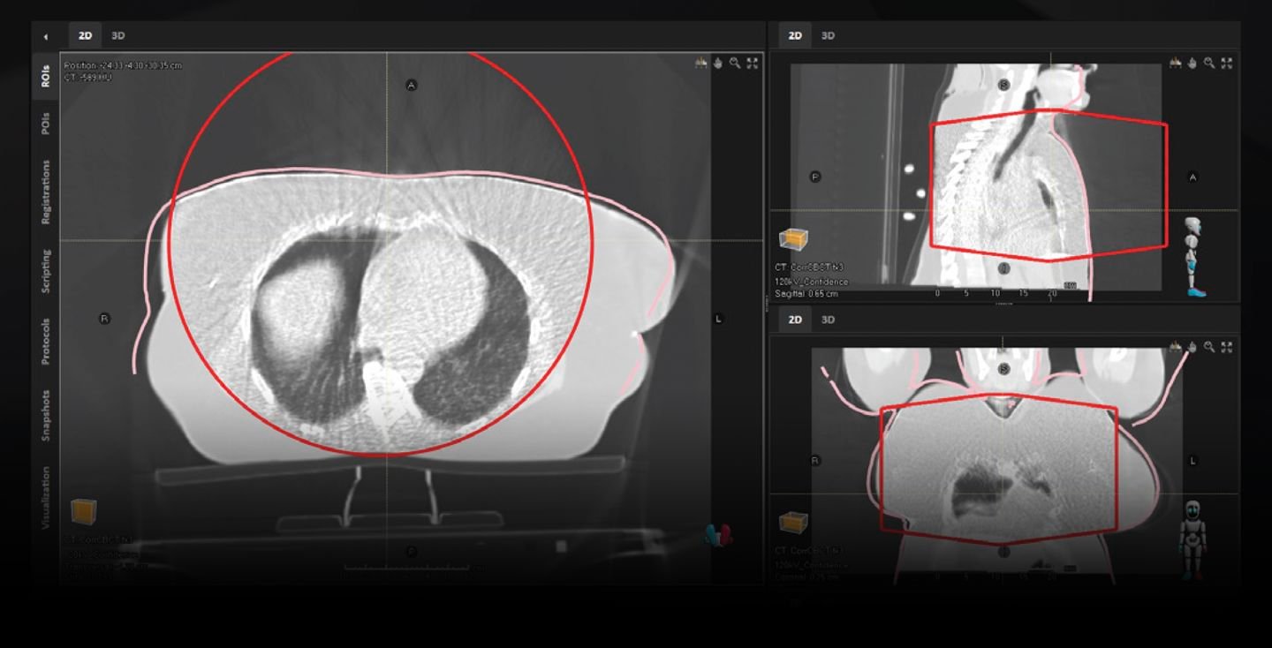
Task: Click the window level icon in sagittal view
Action: coord(1175,64)
